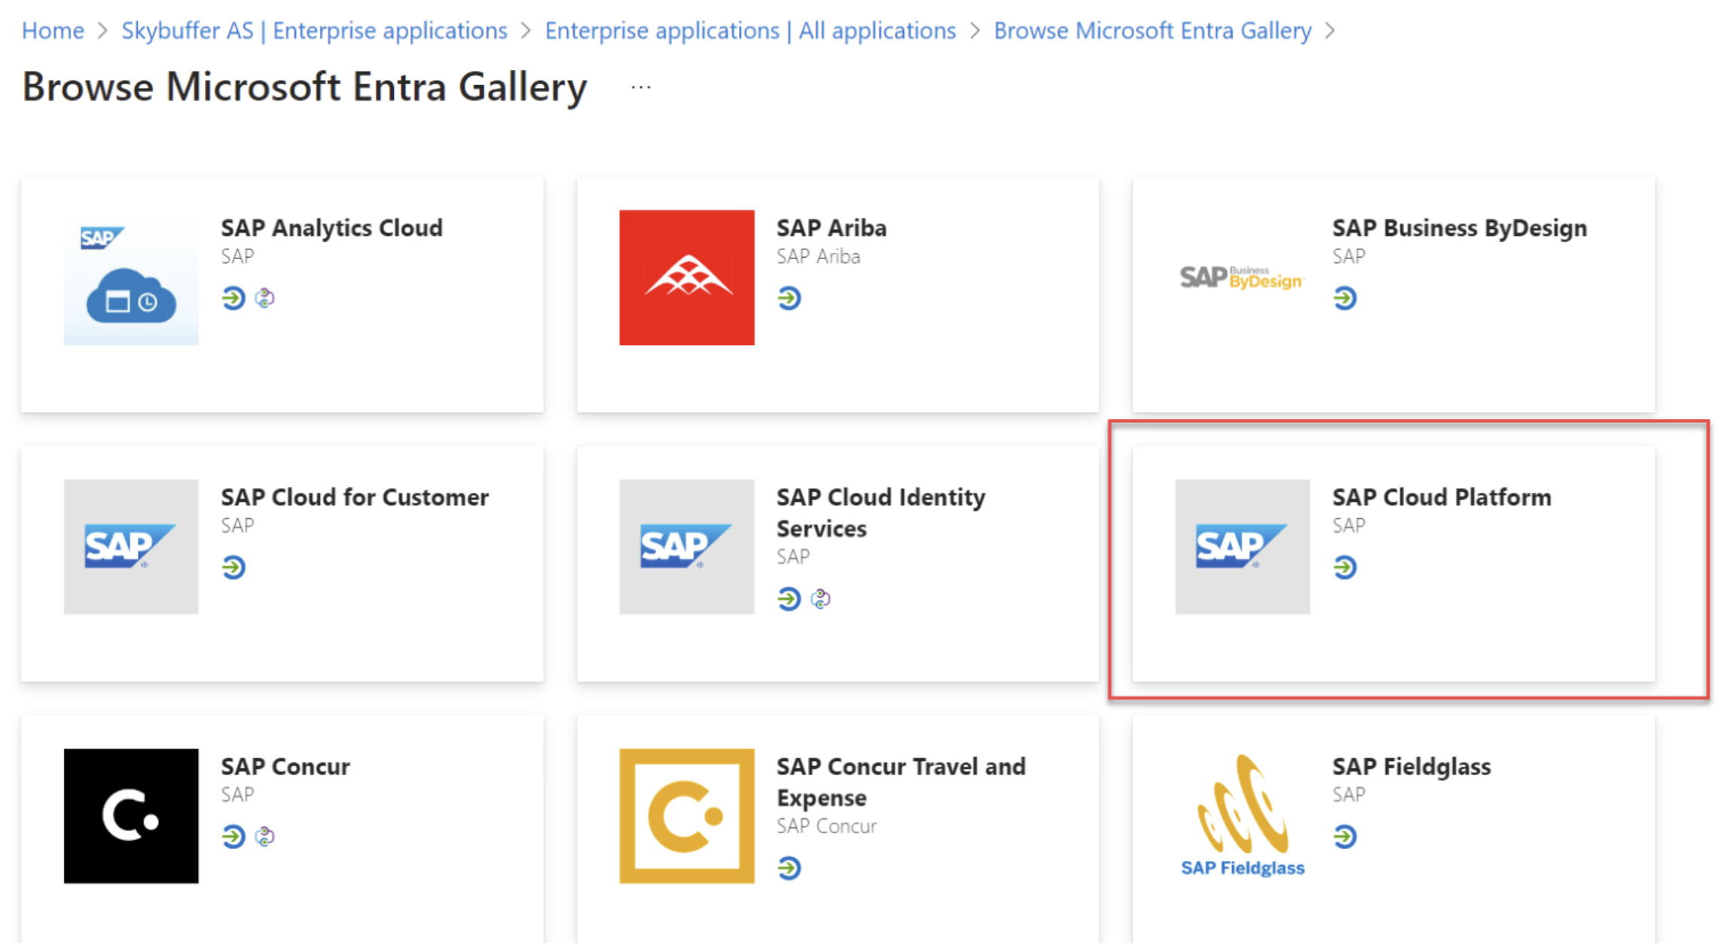Select the SAP Ariba app title
The image size is (1730, 950).
coord(831,228)
